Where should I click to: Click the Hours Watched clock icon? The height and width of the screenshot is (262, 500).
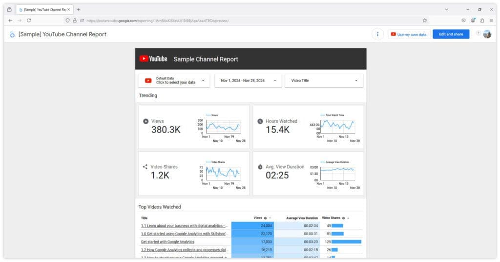coord(260,121)
